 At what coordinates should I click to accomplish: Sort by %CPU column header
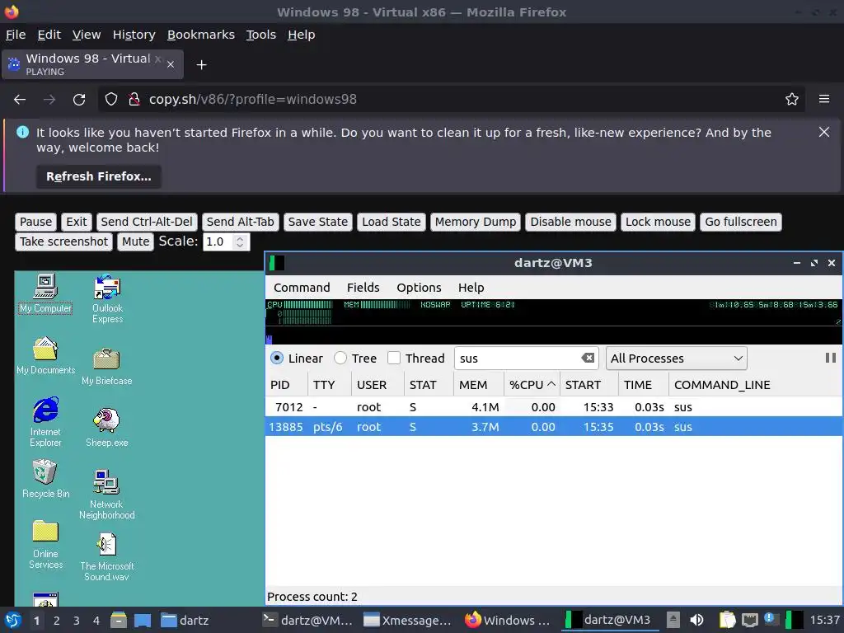(532, 385)
